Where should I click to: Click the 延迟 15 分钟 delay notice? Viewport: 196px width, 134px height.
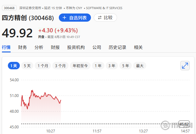(x=53, y=8)
